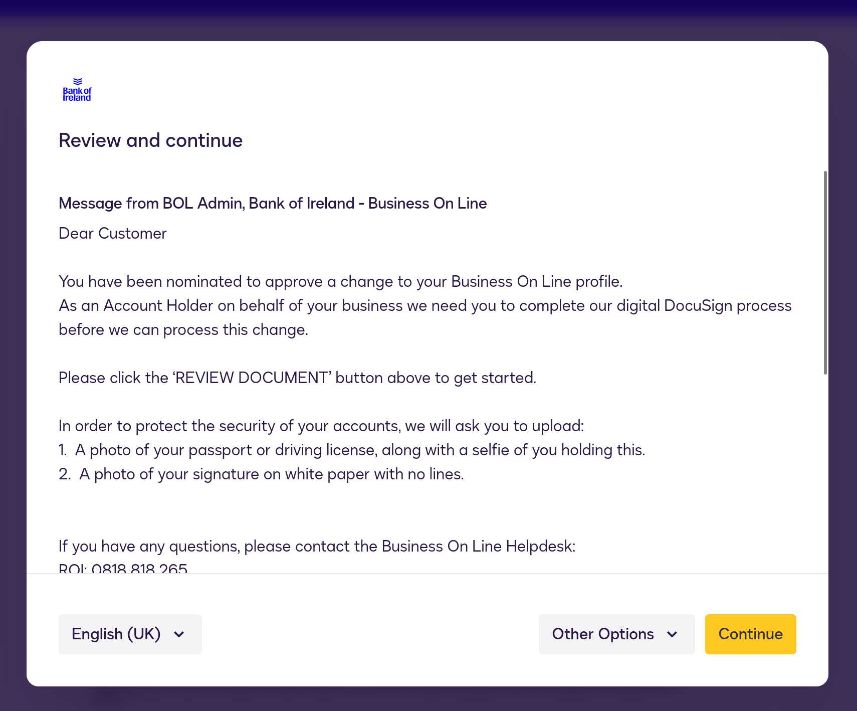Viewport: 857px width, 711px height.
Task: Click the arrow icon in Other Options
Action: point(673,634)
